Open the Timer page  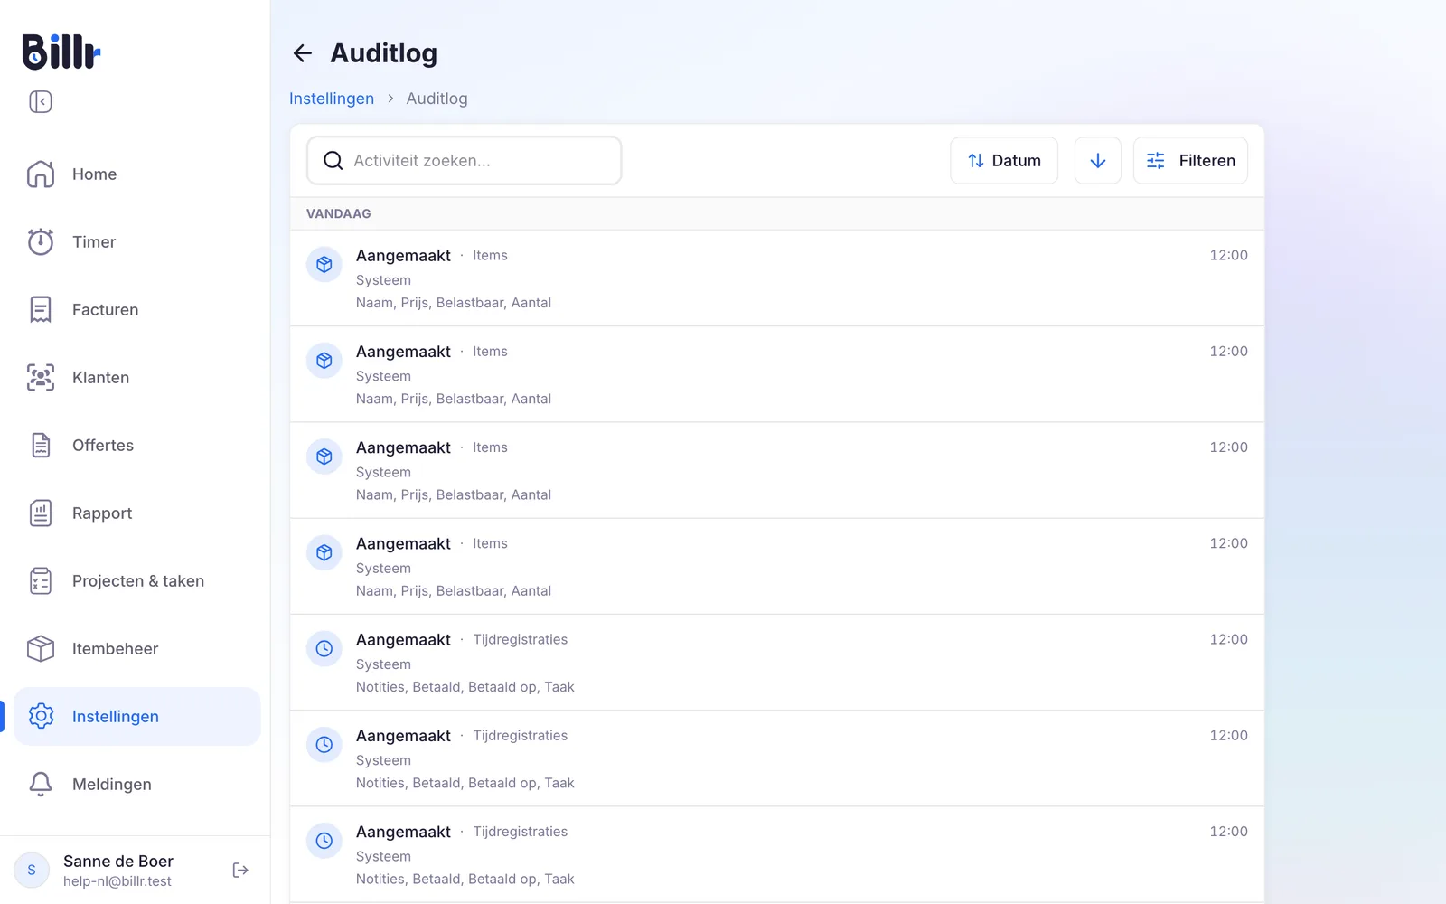point(137,242)
